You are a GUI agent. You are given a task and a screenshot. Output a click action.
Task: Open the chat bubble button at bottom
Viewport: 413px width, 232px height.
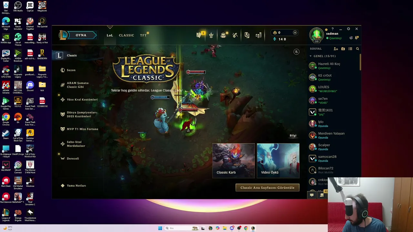(x=312, y=195)
